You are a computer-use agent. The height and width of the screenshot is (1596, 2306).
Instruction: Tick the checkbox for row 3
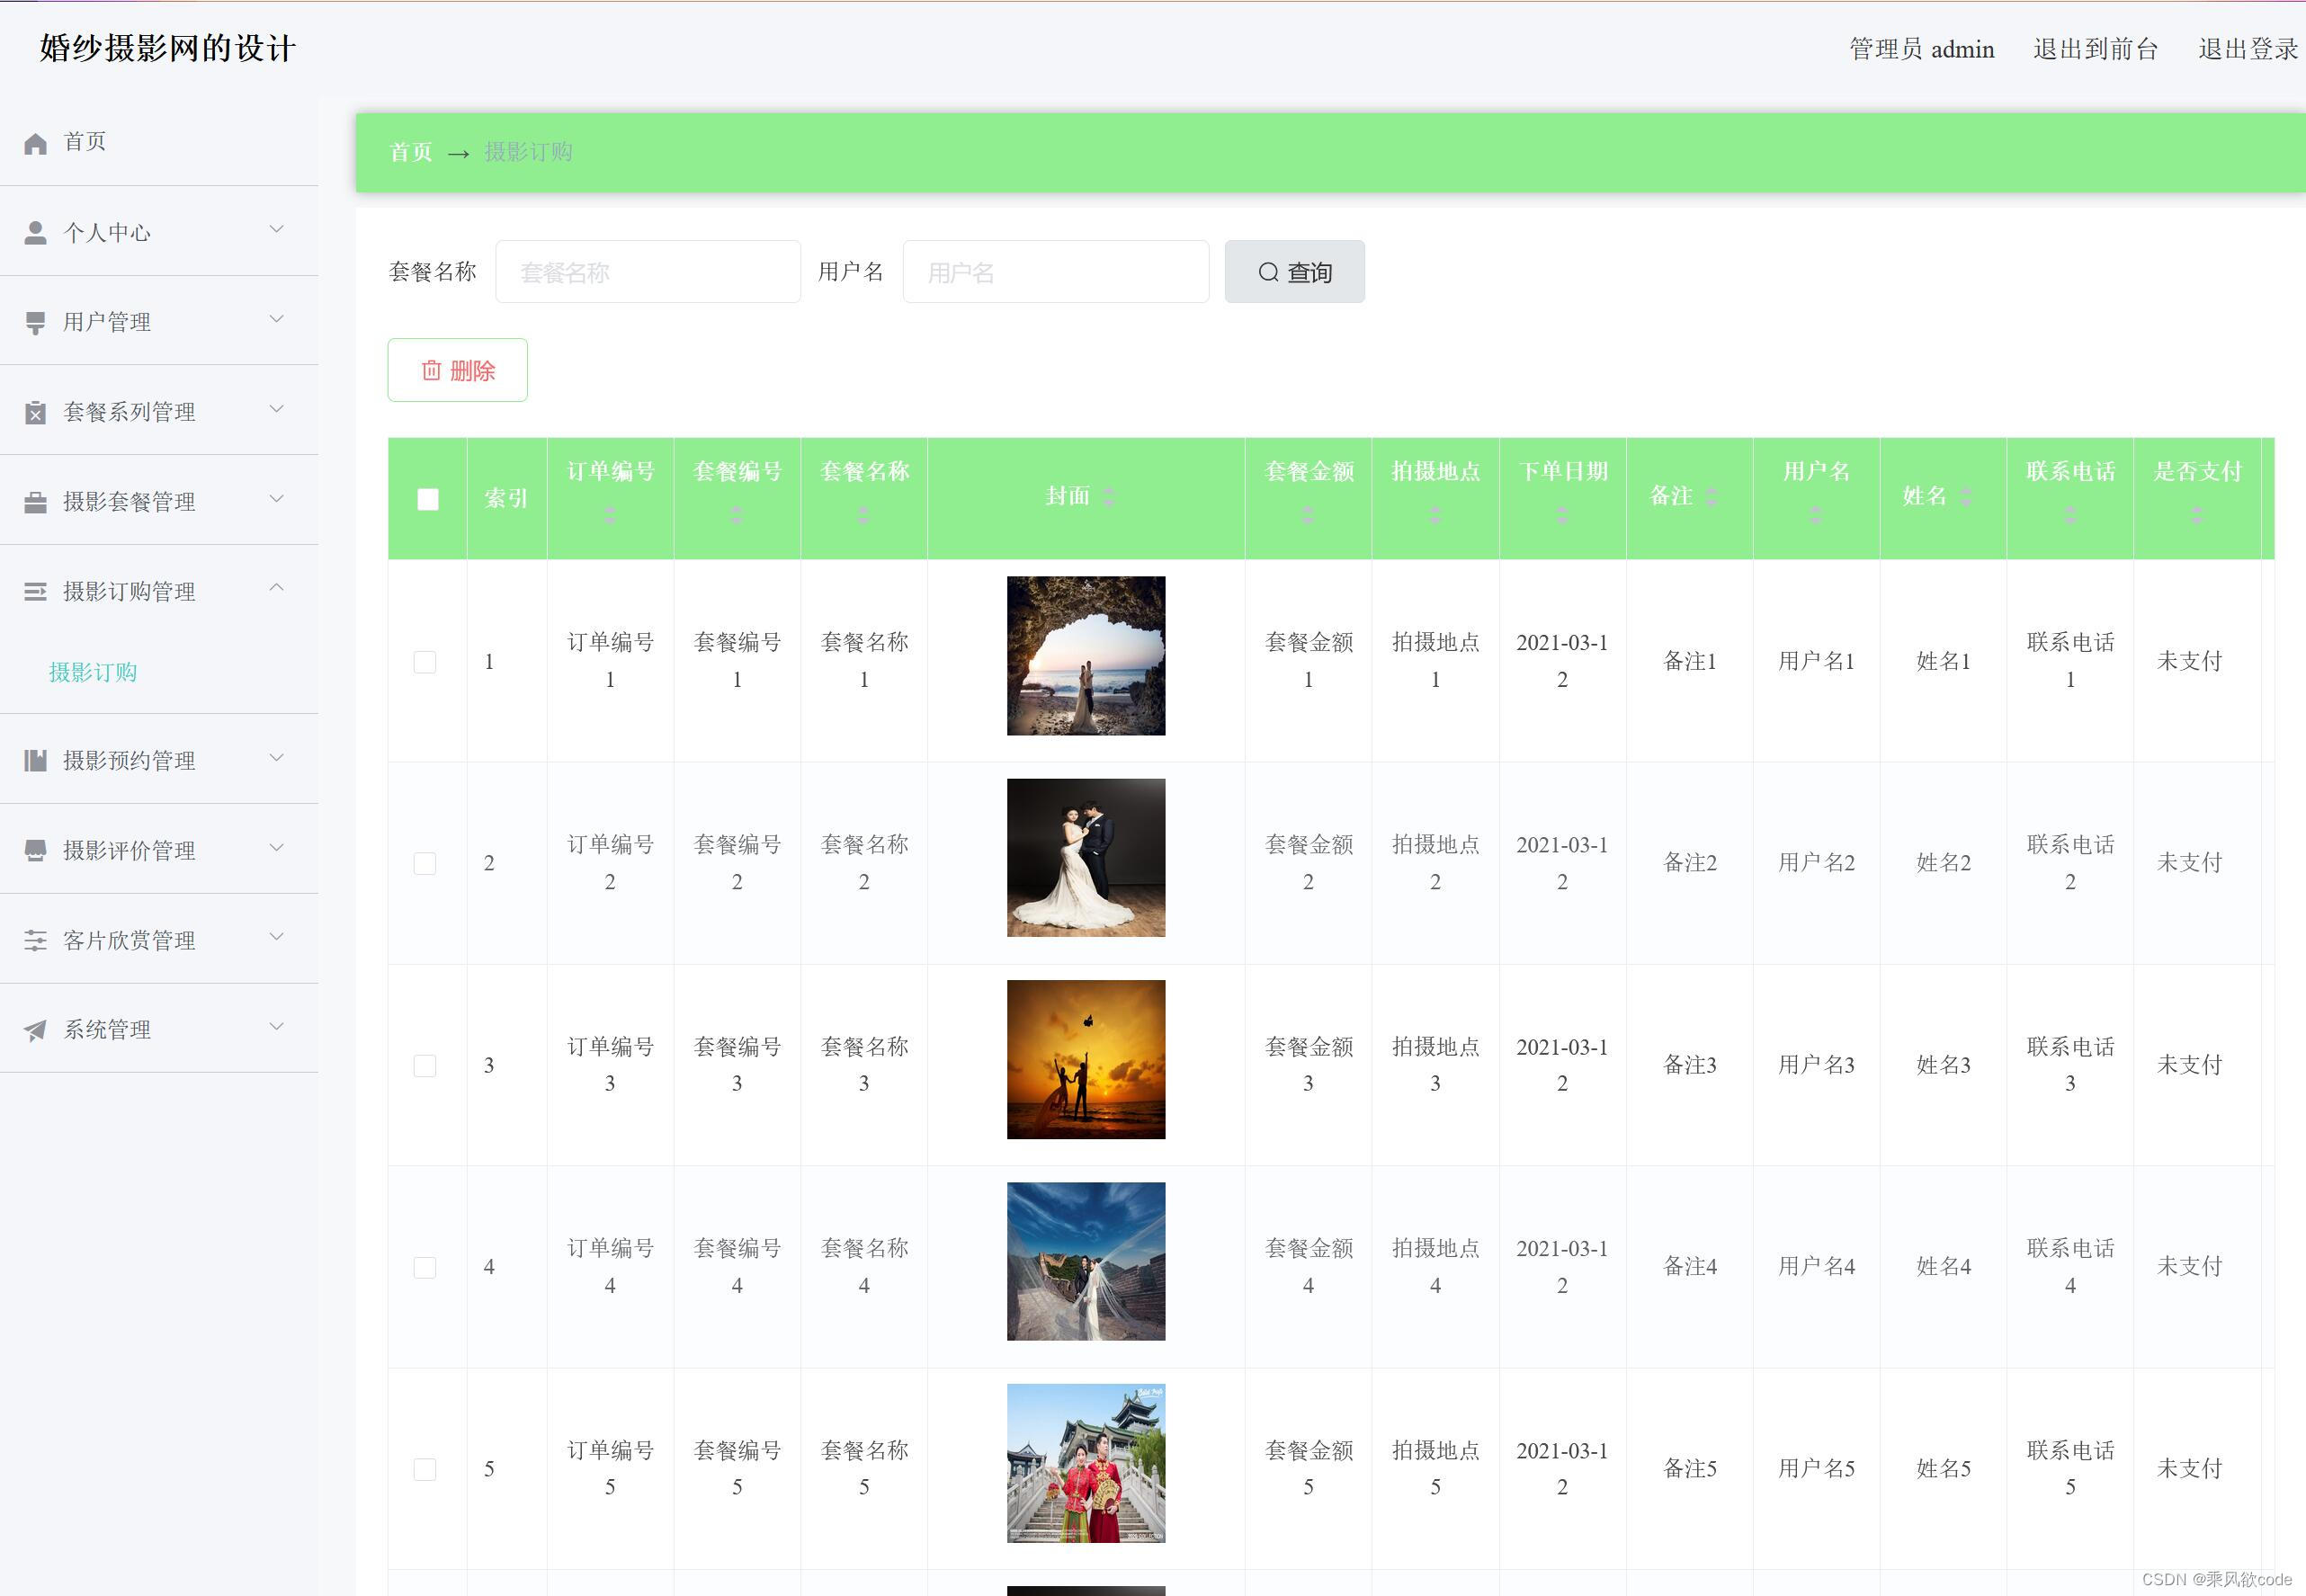(425, 1066)
